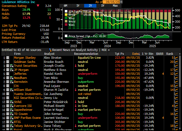This screenshot has width=182, height=131.
Task: Select analyst name Randal Konik
Action: [x=53, y=74]
